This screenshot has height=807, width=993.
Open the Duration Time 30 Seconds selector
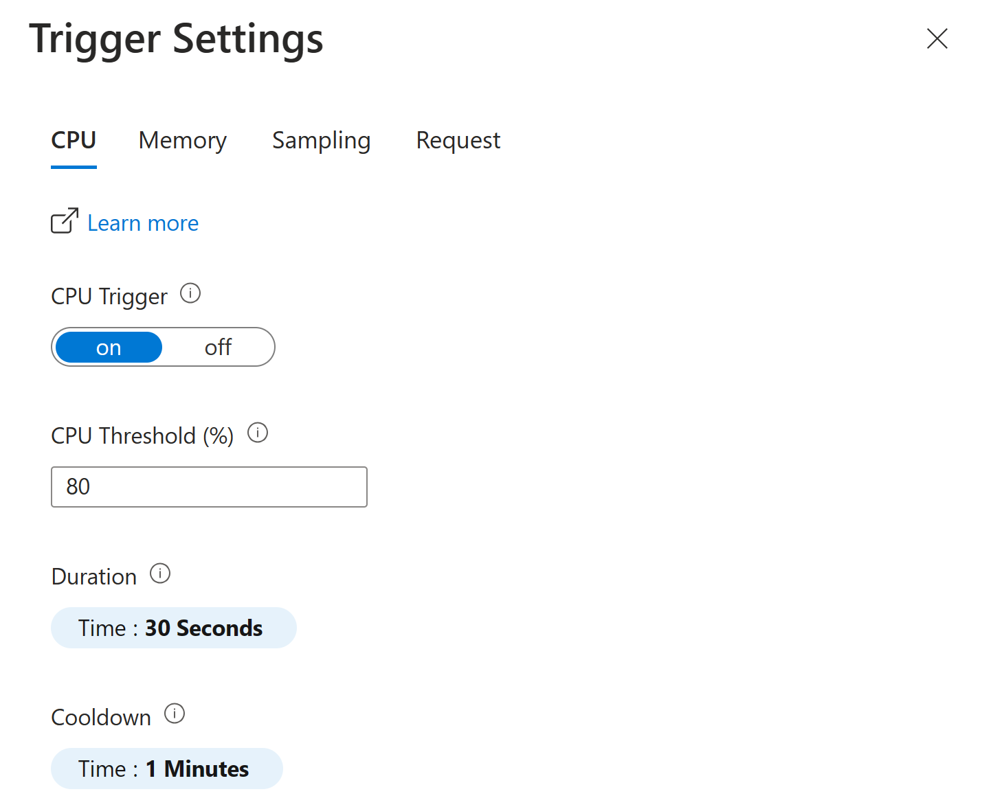(173, 627)
